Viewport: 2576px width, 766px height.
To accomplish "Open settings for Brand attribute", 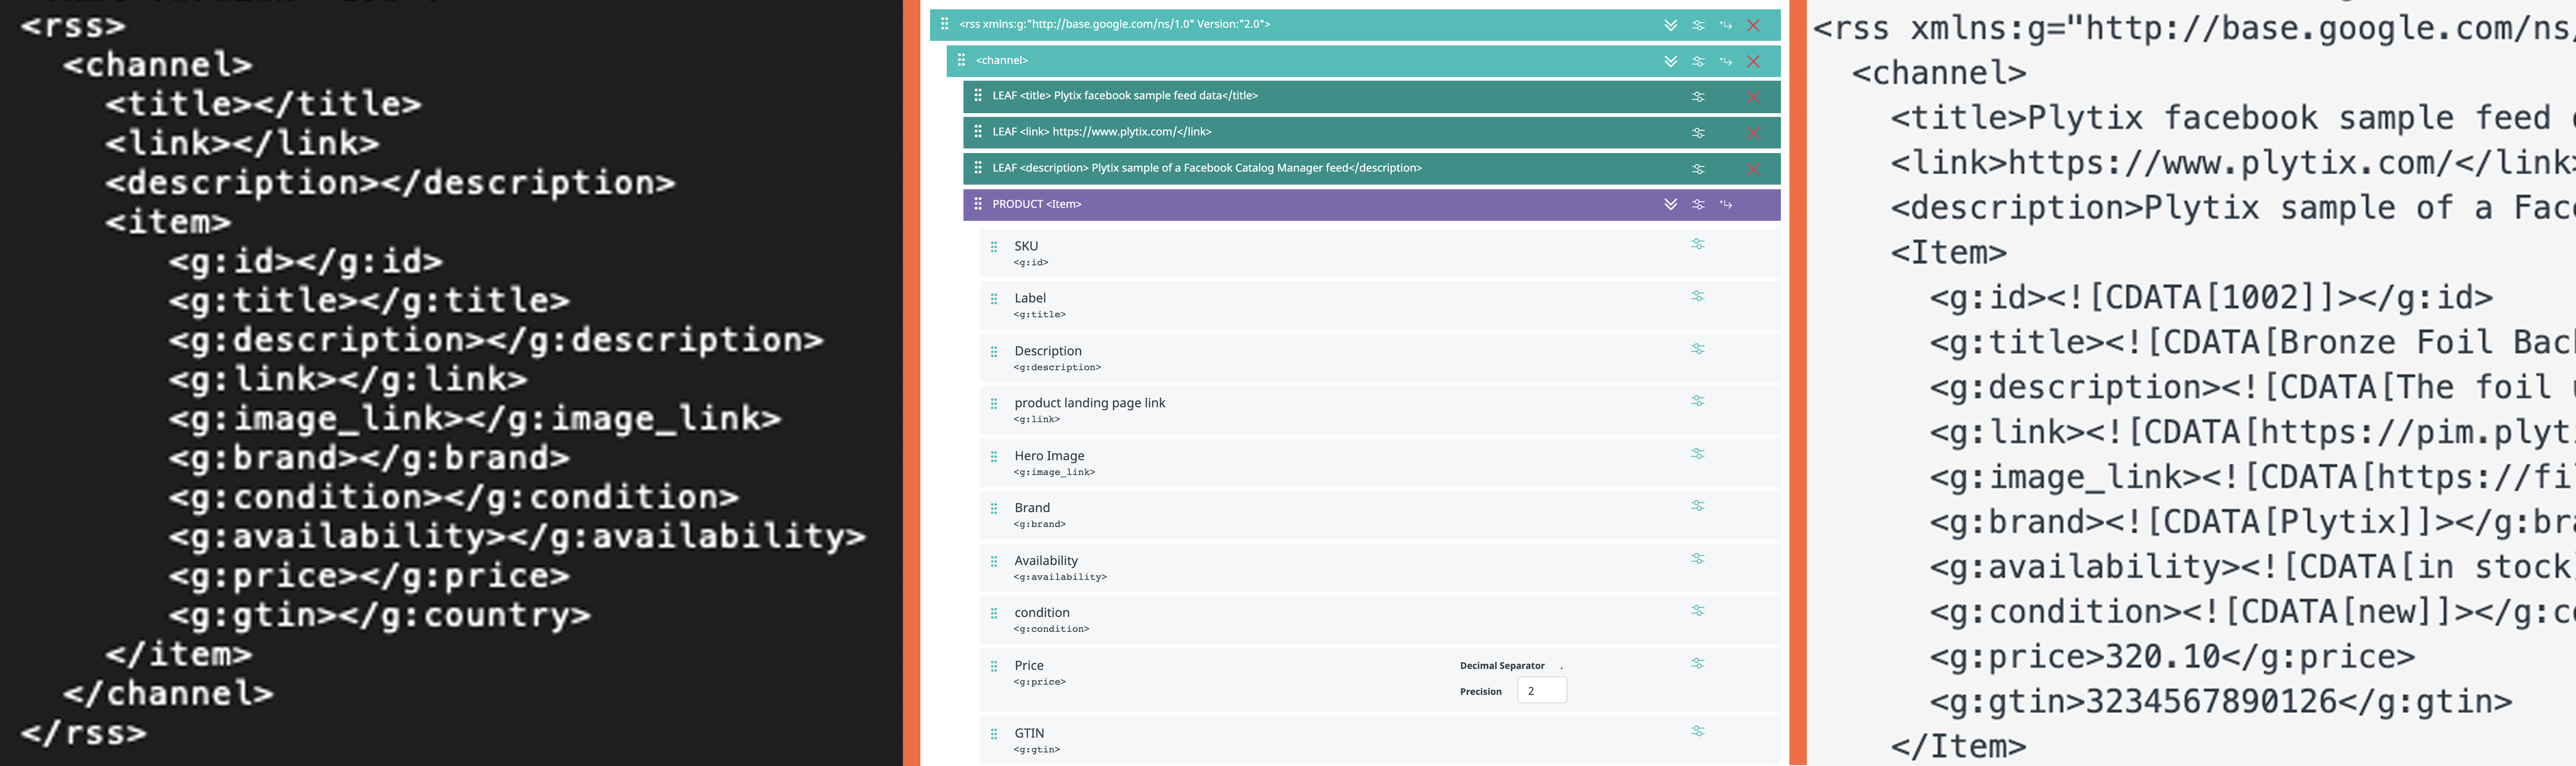I will pos(1698,506).
